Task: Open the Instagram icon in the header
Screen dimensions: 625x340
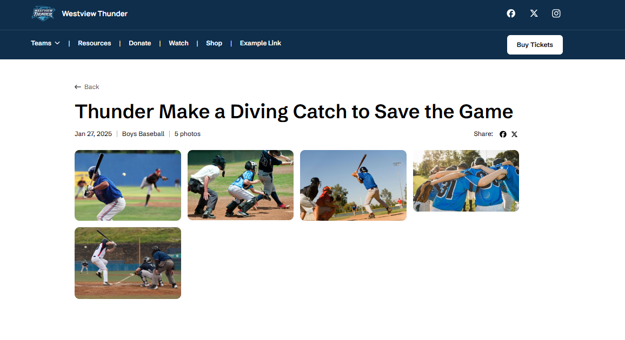Action: (x=556, y=13)
